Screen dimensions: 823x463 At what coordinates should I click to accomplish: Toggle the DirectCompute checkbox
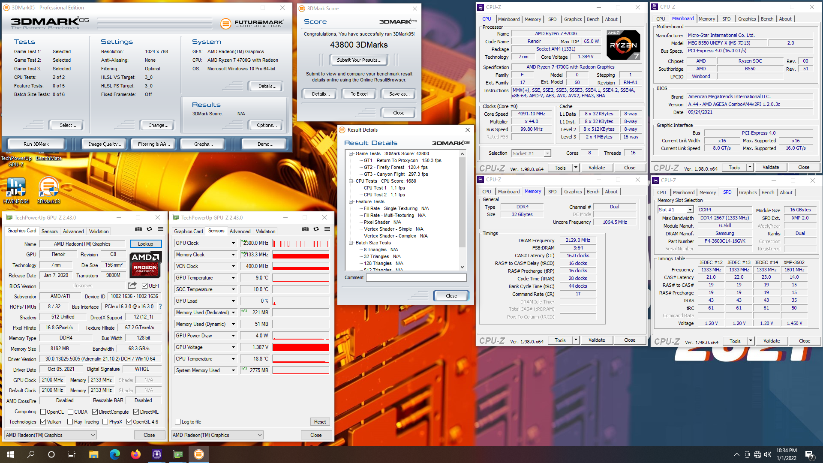point(95,412)
